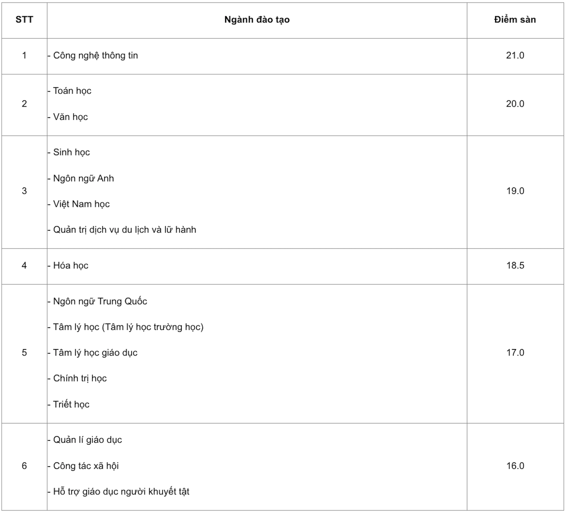Image resolution: width=567 pixels, height=513 pixels.
Task: Click the 18.5 score cell
Action: [515, 266]
